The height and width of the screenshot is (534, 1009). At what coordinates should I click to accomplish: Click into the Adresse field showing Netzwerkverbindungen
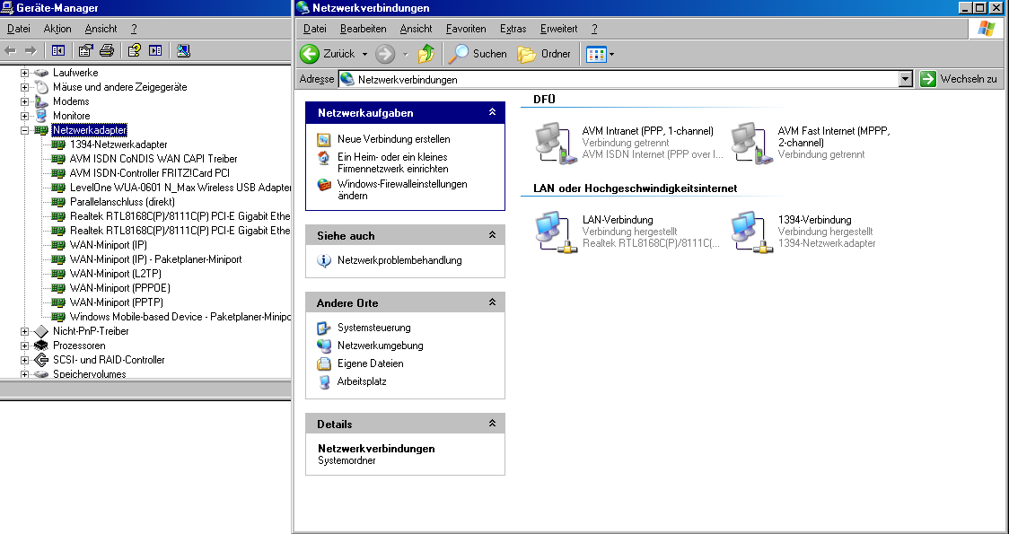tap(618, 79)
